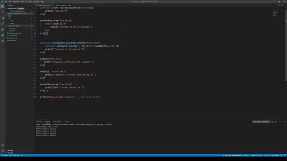Screen dimensions: 287x161
Task: Open the View menu
Action: (x=22, y=2)
